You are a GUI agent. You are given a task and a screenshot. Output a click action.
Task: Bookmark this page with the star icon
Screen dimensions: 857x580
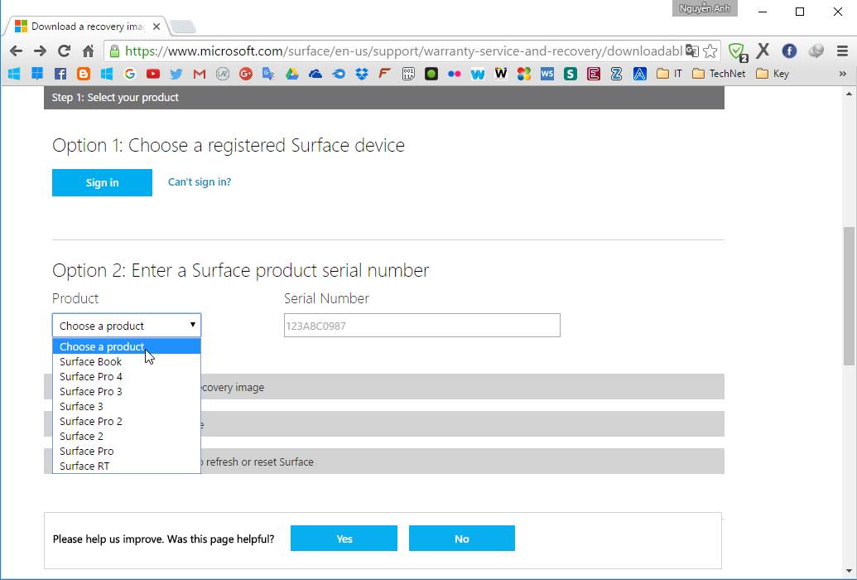tap(710, 51)
